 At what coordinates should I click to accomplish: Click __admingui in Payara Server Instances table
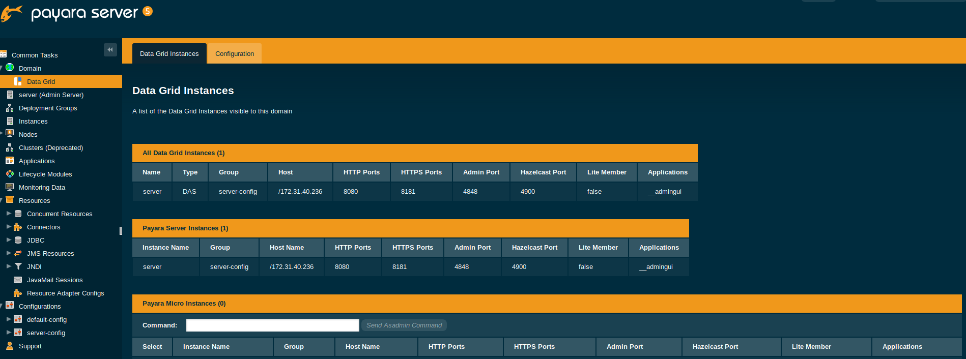pyautogui.click(x=656, y=267)
